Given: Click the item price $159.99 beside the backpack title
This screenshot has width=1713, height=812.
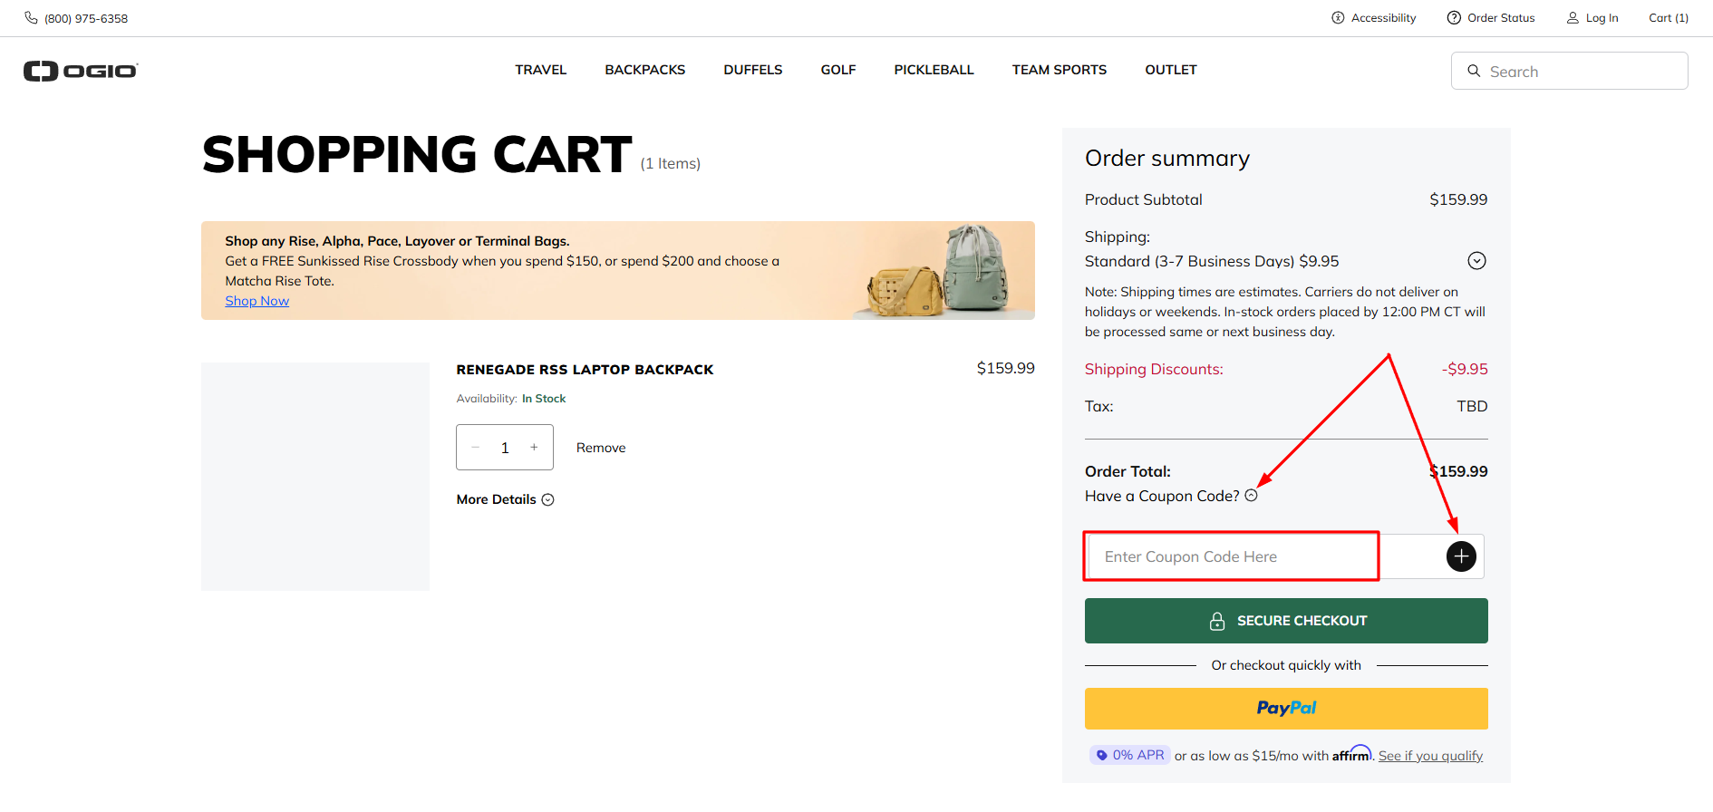Looking at the screenshot, I should 1005,368.
